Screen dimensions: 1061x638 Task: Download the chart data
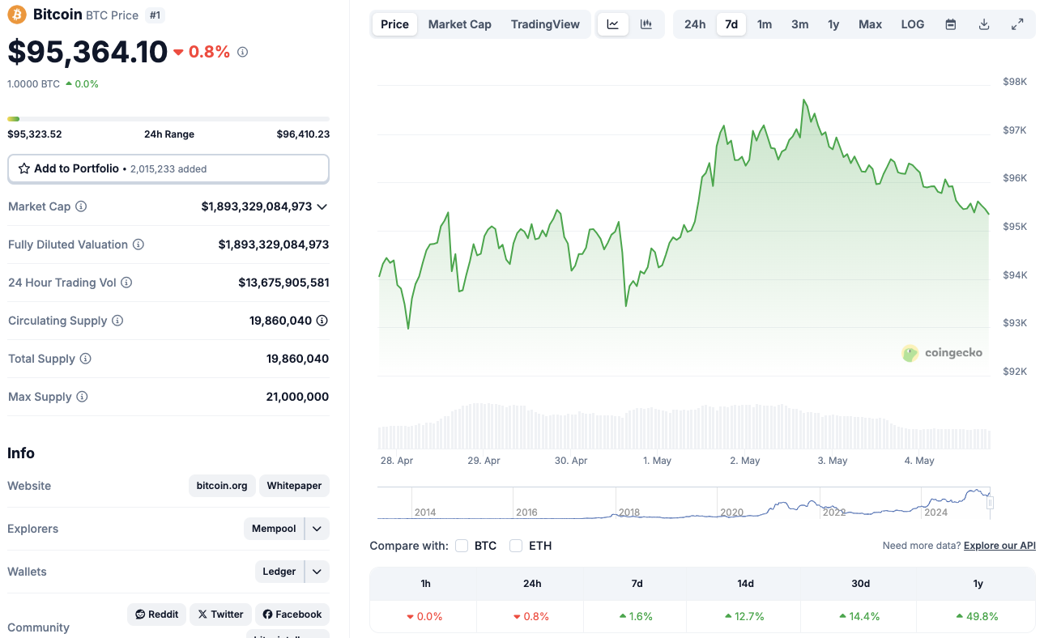coord(984,24)
